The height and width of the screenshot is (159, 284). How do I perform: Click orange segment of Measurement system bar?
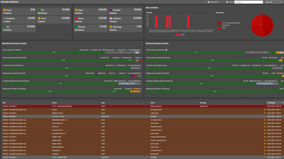tap(135, 92)
